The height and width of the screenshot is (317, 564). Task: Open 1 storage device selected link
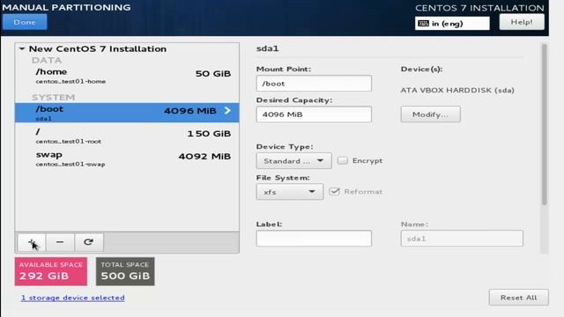click(72, 298)
